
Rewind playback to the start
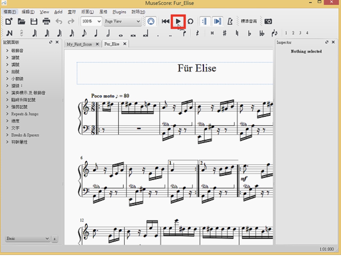tap(165, 21)
